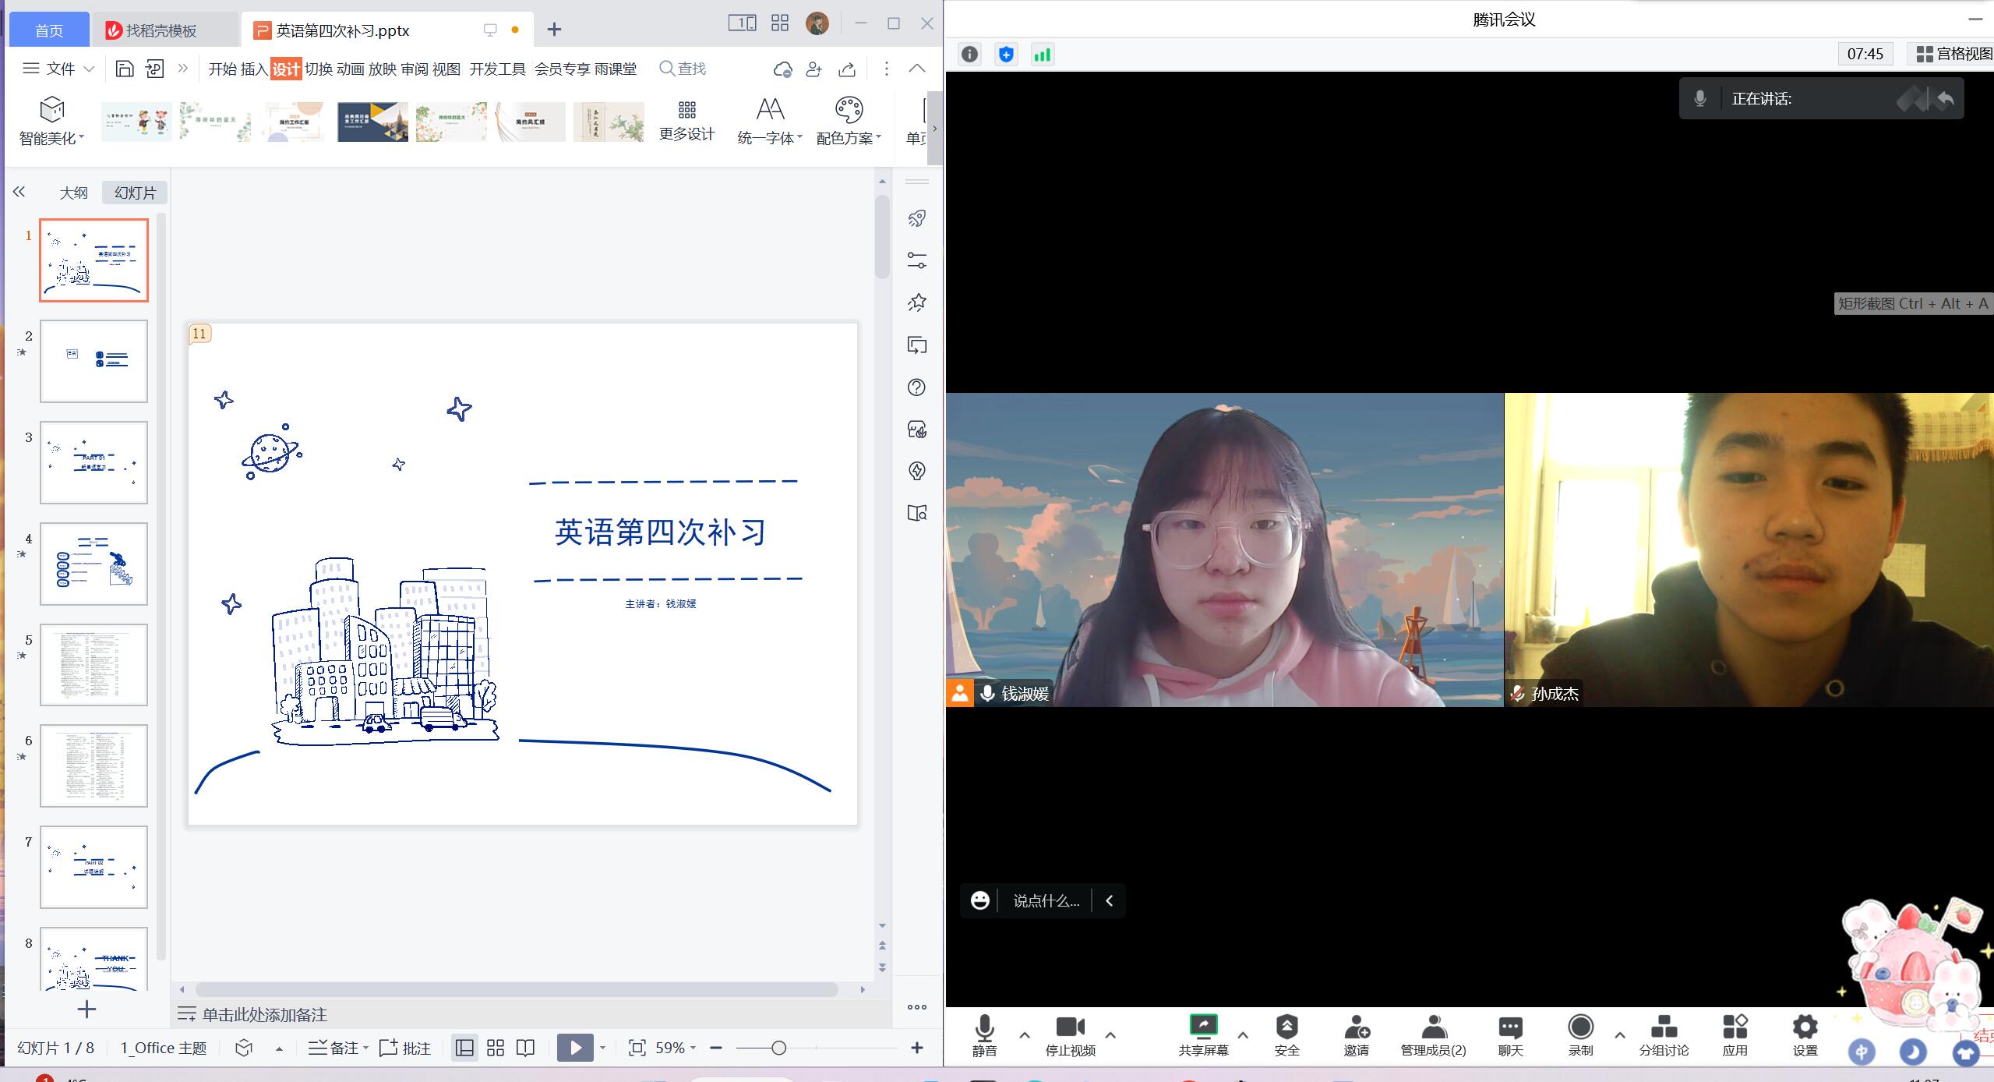Open Apps (应用) in meeting toolbar
The width and height of the screenshot is (1994, 1082).
click(x=1735, y=1035)
